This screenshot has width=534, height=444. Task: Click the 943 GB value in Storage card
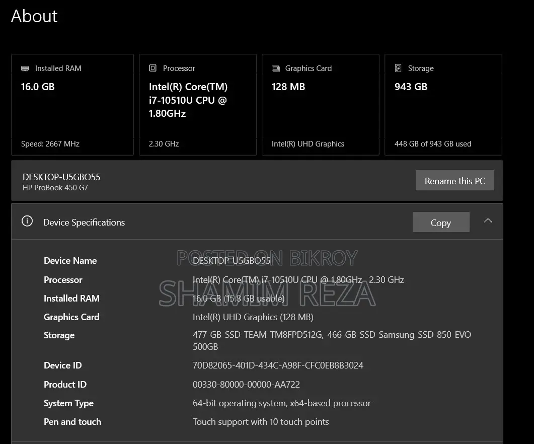pos(411,87)
